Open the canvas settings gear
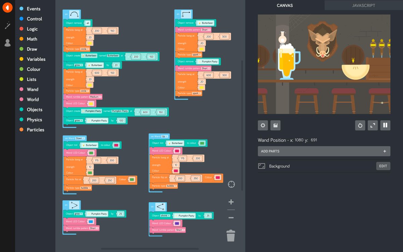This screenshot has width=403, height=252. point(263,125)
